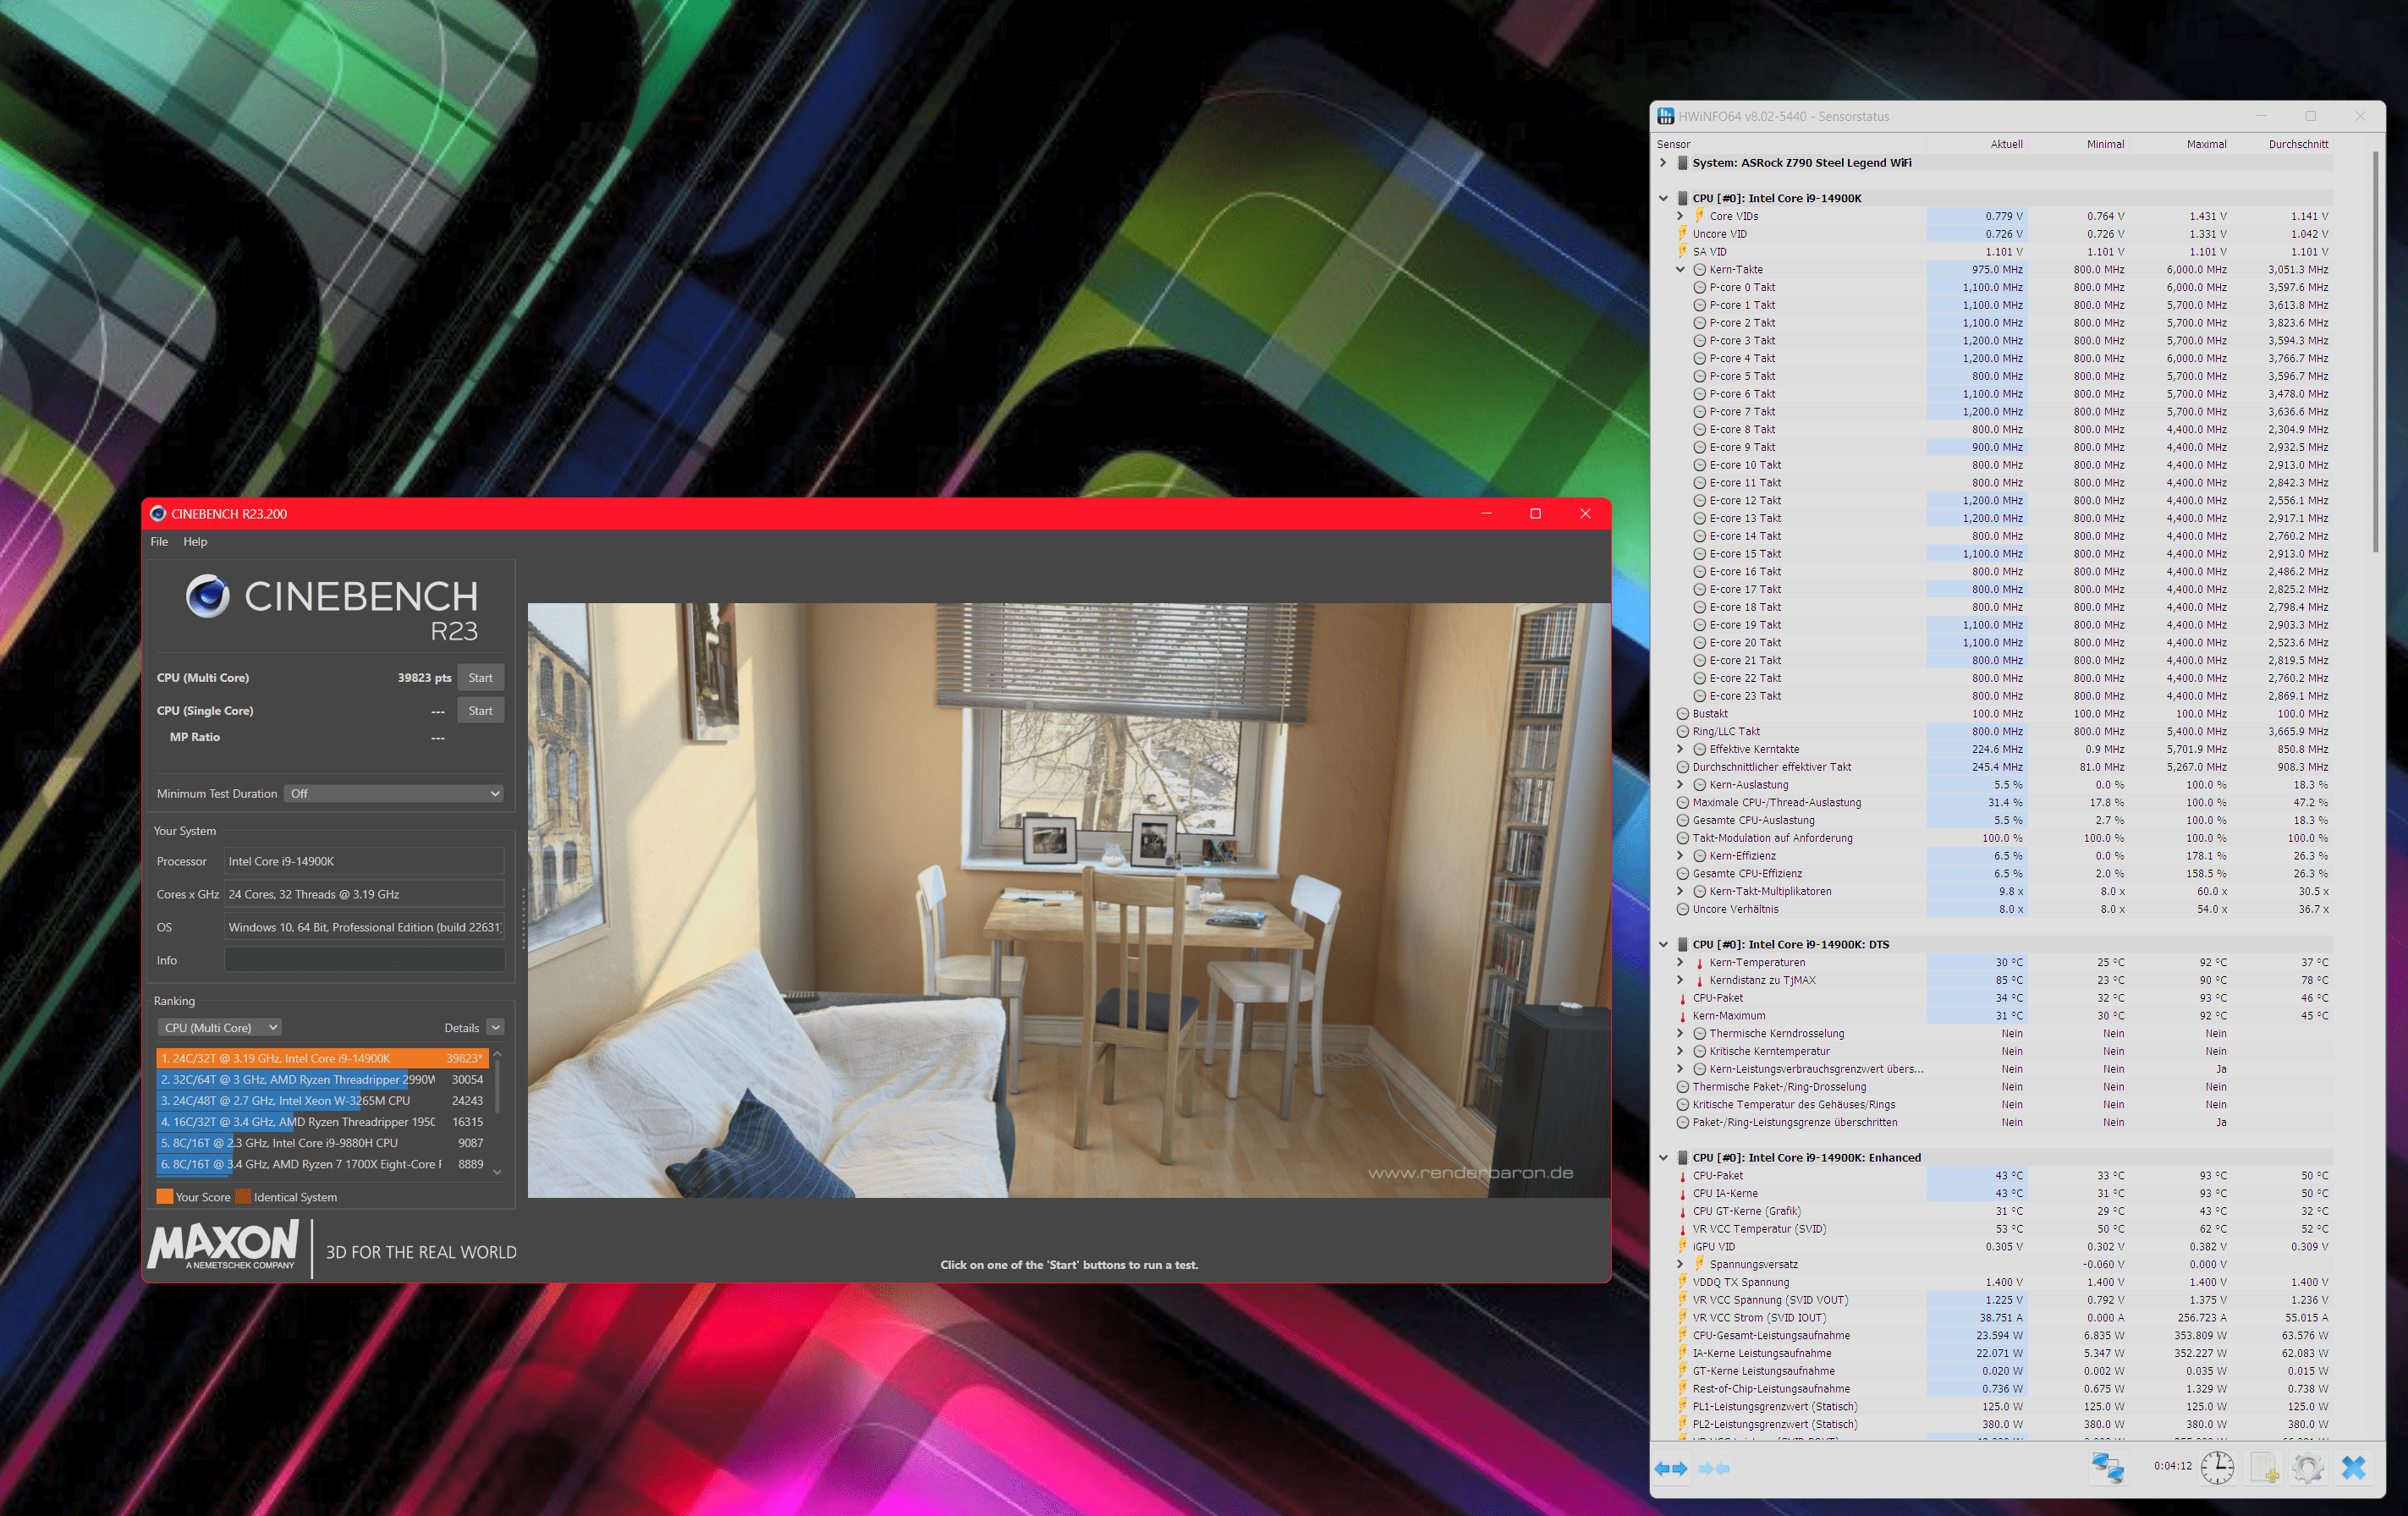Open the Help menu in Cinebench
Screen dimensions: 2408x1516
[x=195, y=541]
